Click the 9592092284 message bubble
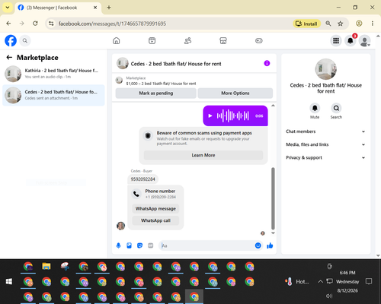381x304 pixels. (x=142, y=179)
